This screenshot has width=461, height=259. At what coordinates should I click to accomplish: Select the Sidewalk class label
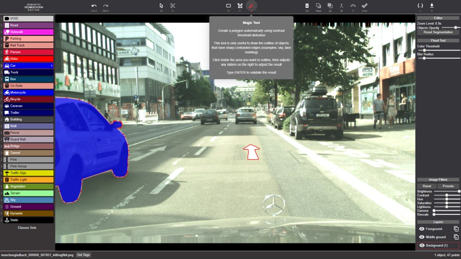pos(29,32)
